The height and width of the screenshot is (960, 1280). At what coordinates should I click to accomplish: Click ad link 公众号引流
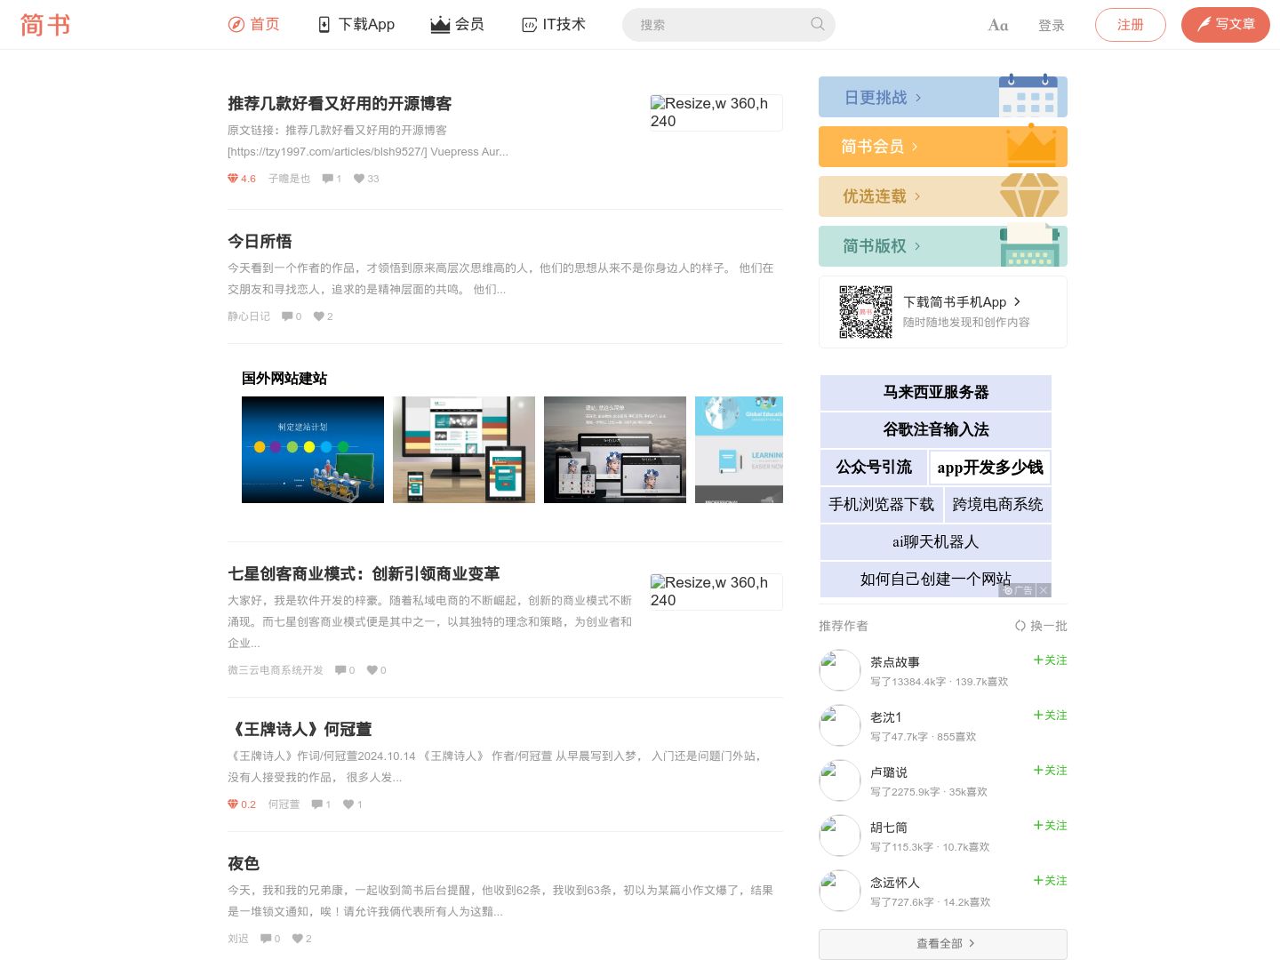(874, 468)
